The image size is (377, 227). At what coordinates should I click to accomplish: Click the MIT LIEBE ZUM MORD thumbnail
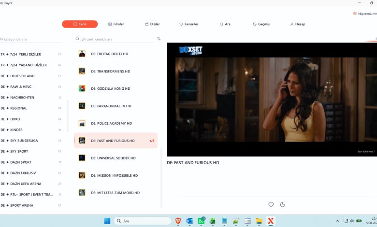point(82,193)
